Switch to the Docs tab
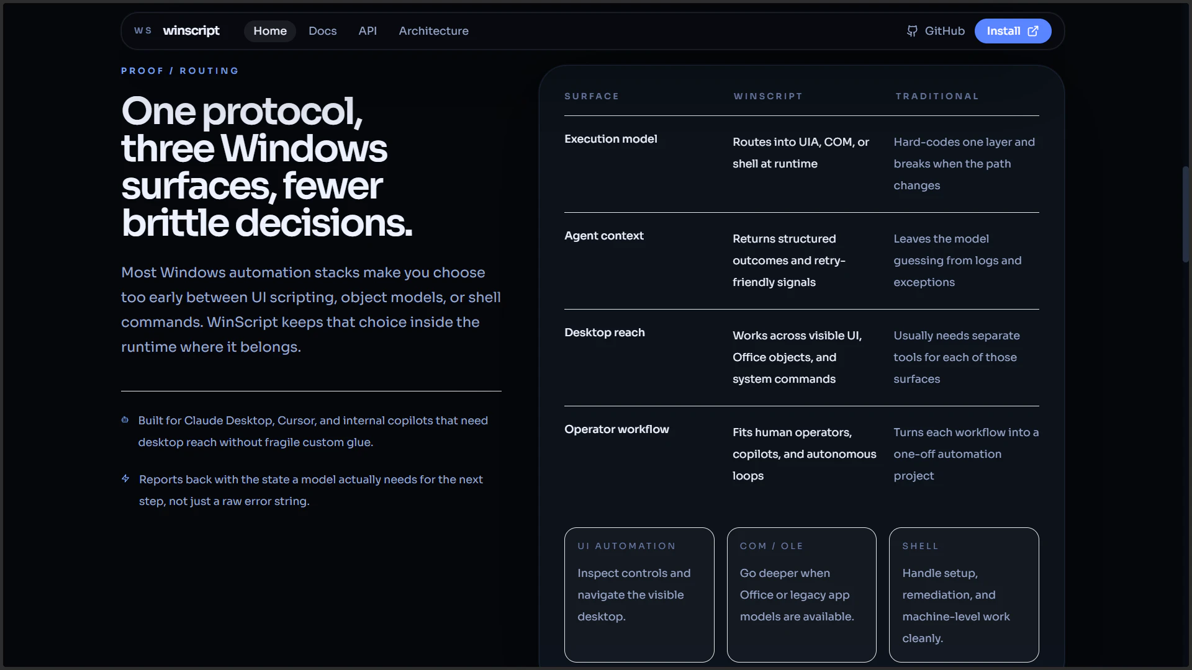Viewport: 1192px width, 670px height. click(x=323, y=30)
